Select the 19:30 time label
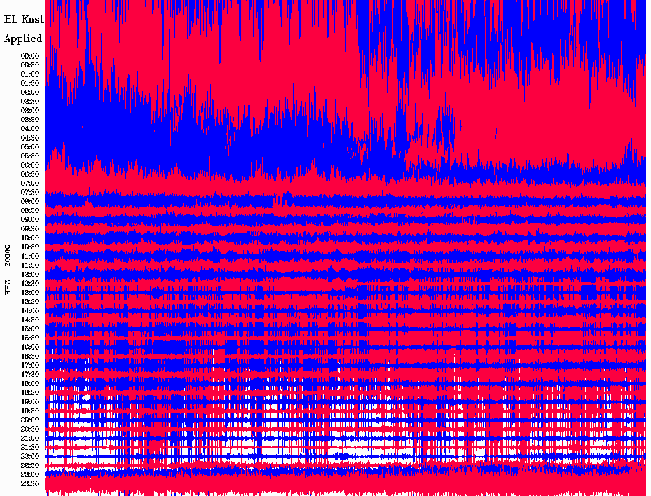This screenshot has height=496, width=651. point(30,411)
